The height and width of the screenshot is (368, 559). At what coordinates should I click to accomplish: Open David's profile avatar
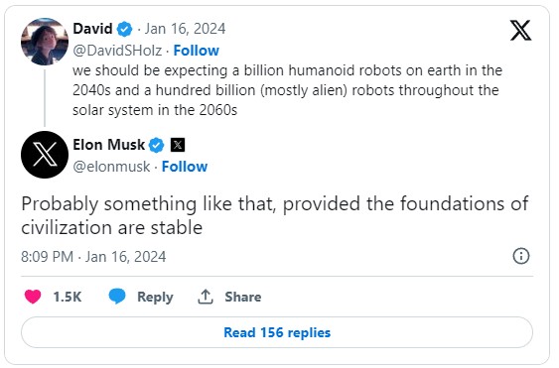click(45, 42)
